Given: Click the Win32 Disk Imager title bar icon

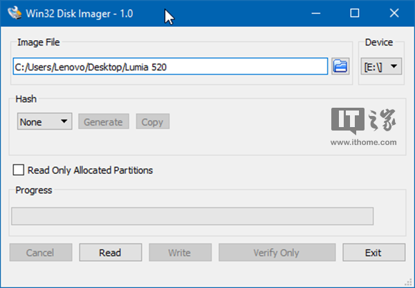Looking at the screenshot, I should coord(15,13).
